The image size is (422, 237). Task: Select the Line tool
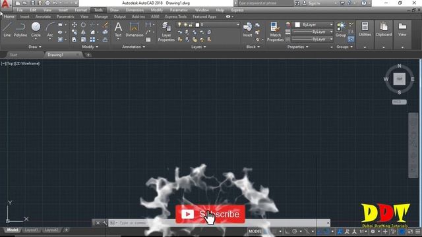(7, 30)
